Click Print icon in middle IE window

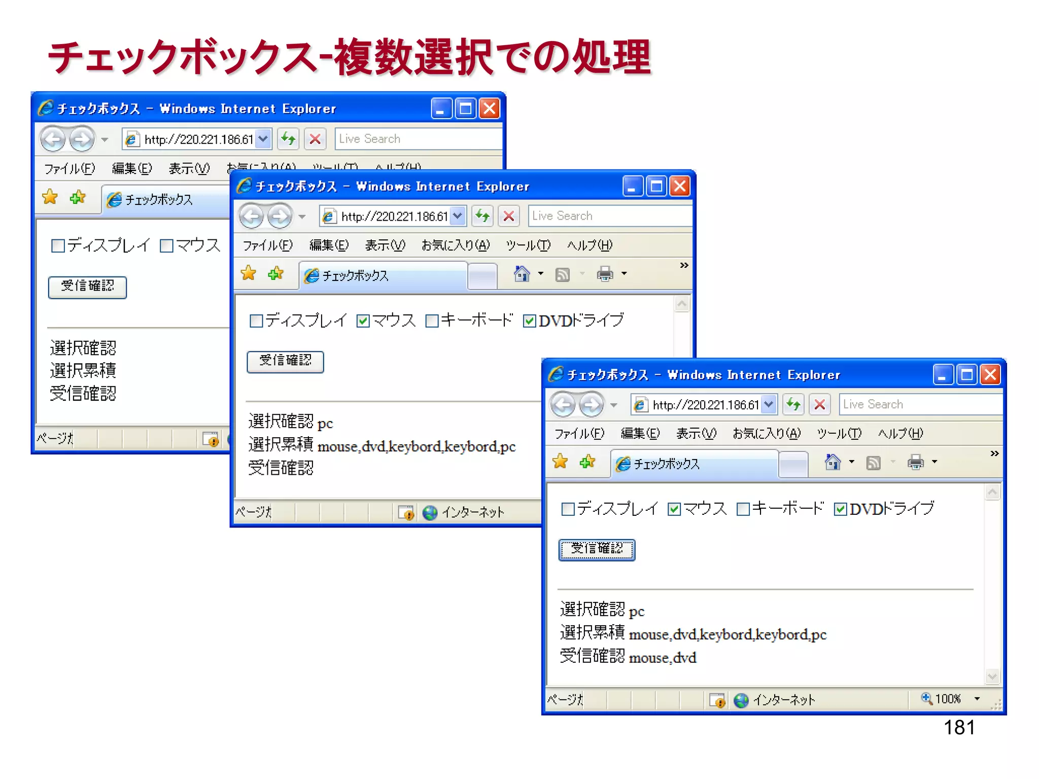(x=605, y=274)
